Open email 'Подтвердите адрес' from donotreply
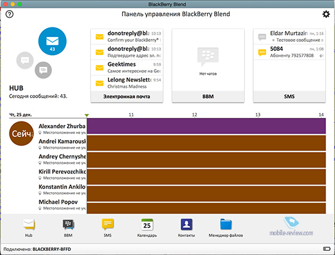The height and width of the screenshot is (255, 335). 127,52
